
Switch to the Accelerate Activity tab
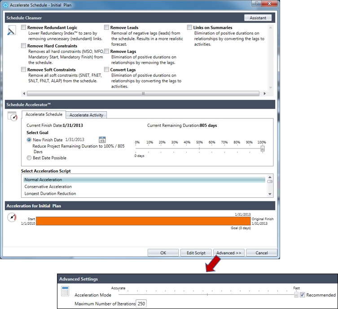[86, 115]
